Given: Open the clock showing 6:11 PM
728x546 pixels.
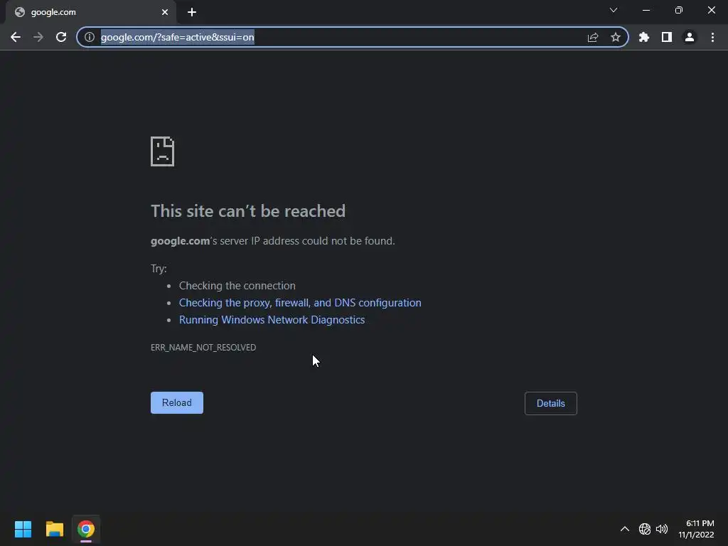Looking at the screenshot, I should (x=696, y=529).
